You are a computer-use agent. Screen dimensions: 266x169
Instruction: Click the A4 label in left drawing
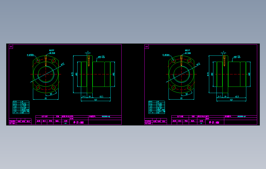point(11,47)
